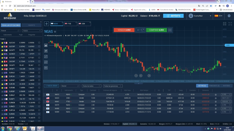Screen dimensions: 234x131
Task: Open the ES language selector
Action: click(218, 16)
